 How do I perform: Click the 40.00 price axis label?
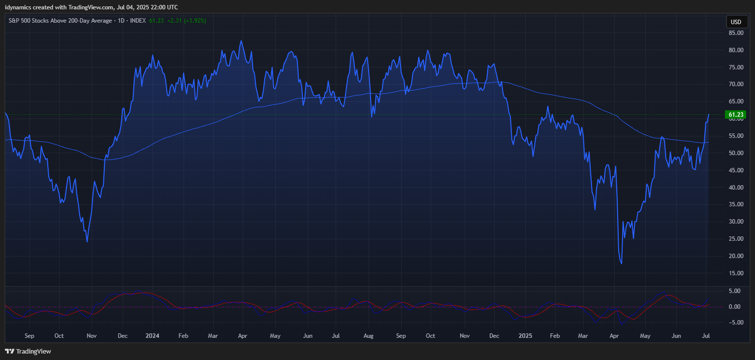click(x=736, y=188)
